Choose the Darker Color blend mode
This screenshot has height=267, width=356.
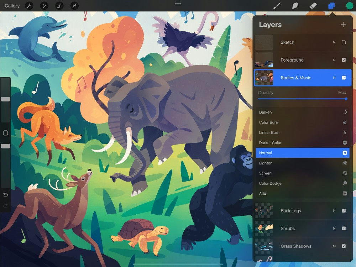pyautogui.click(x=302, y=143)
